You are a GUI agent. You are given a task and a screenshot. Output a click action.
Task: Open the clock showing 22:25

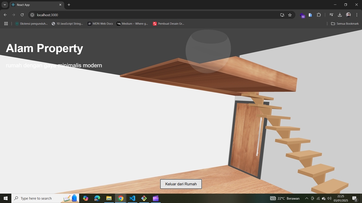(341, 198)
